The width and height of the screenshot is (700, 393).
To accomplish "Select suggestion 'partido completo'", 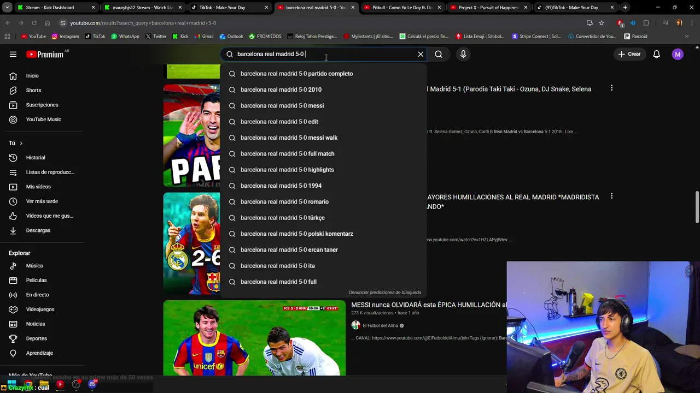I will tap(323, 74).
